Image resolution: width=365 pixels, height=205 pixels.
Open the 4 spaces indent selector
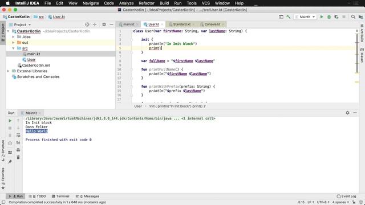click(x=340, y=202)
